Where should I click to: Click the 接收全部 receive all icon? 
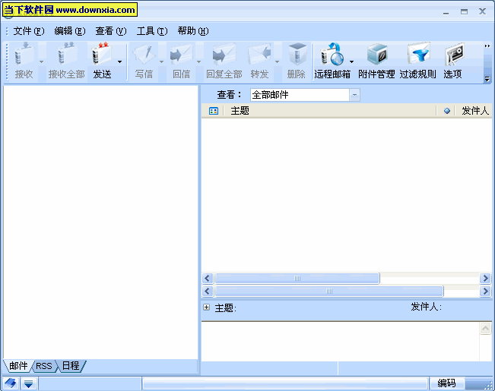(66, 61)
